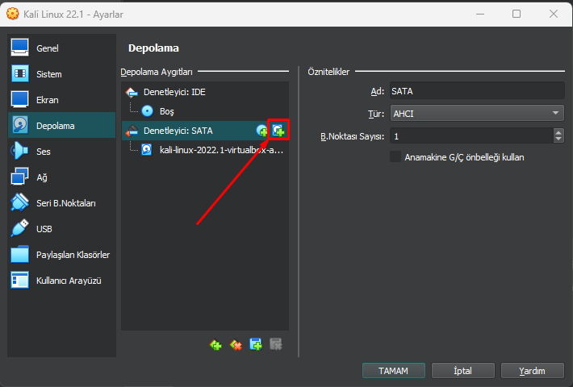
Task: Open the Sistem settings category
Action: pos(62,74)
